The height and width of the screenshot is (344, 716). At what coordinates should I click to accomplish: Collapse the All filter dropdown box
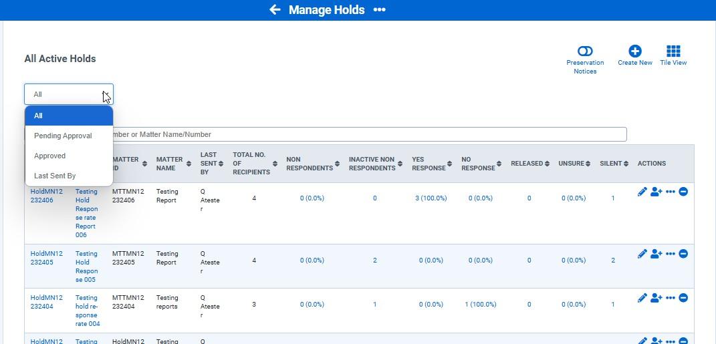point(68,94)
